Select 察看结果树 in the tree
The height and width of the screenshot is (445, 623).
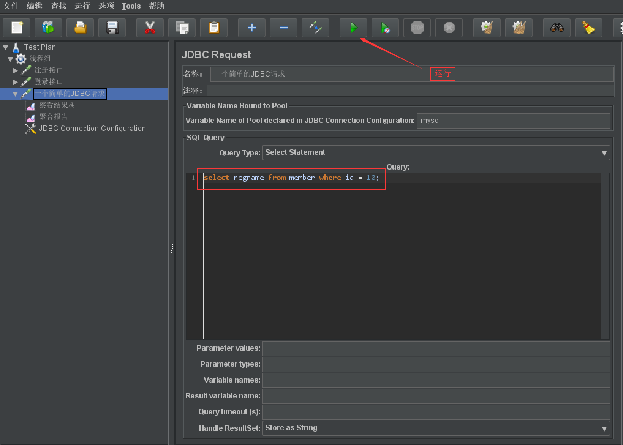(x=57, y=105)
